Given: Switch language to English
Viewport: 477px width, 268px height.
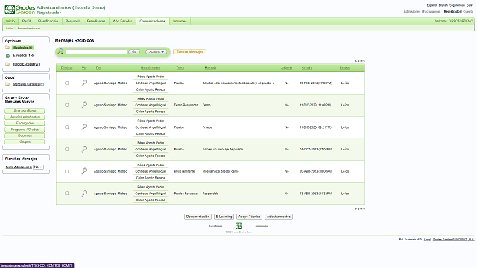Looking at the screenshot, I should coord(443,5).
